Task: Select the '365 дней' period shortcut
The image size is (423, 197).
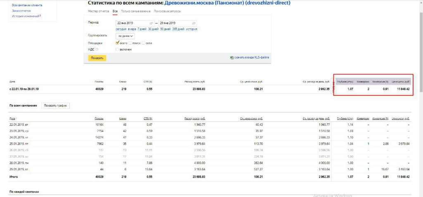Action: [178, 29]
